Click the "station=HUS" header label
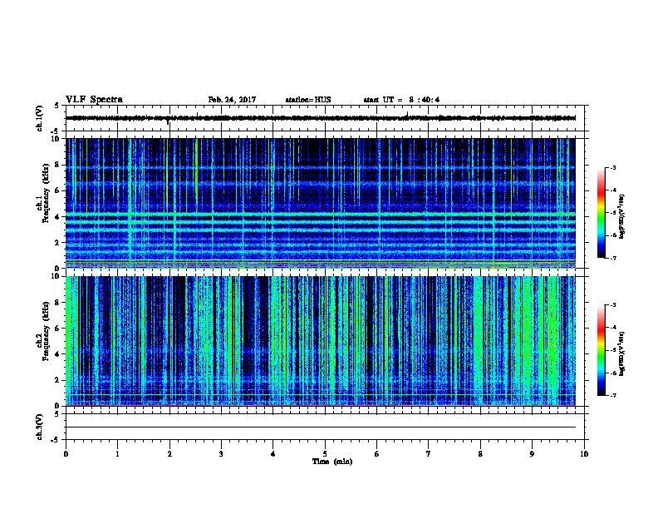Image resolution: width=658 pixels, height=509 pixels. pyautogui.click(x=308, y=100)
